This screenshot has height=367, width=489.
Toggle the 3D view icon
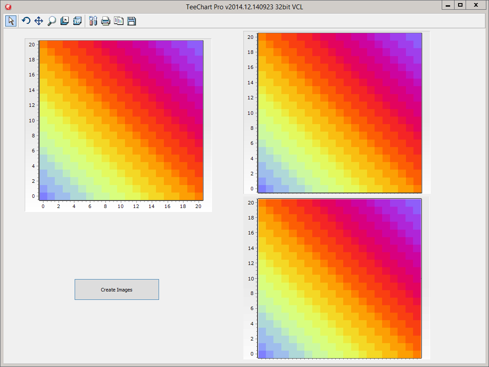pos(77,21)
